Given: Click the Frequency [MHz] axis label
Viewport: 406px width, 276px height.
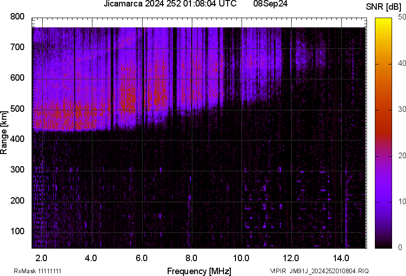Looking at the screenshot, I should tap(199, 271).
